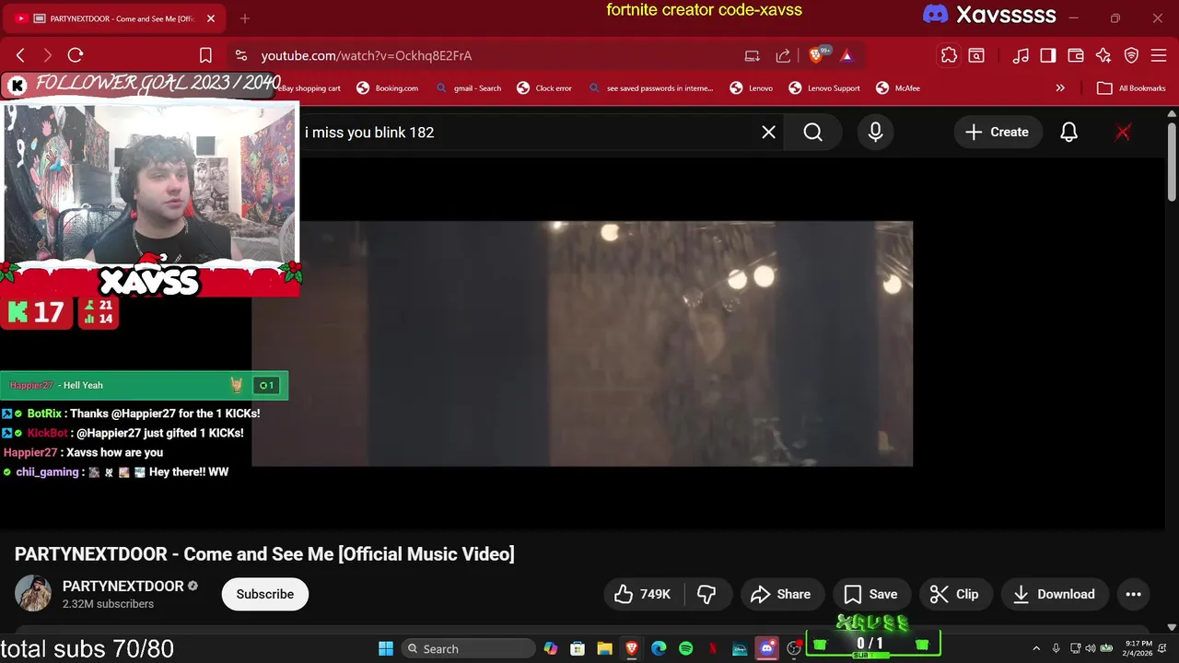Image resolution: width=1179 pixels, height=663 pixels.
Task: Open File Explorer from the taskbar
Action: pyautogui.click(x=604, y=648)
